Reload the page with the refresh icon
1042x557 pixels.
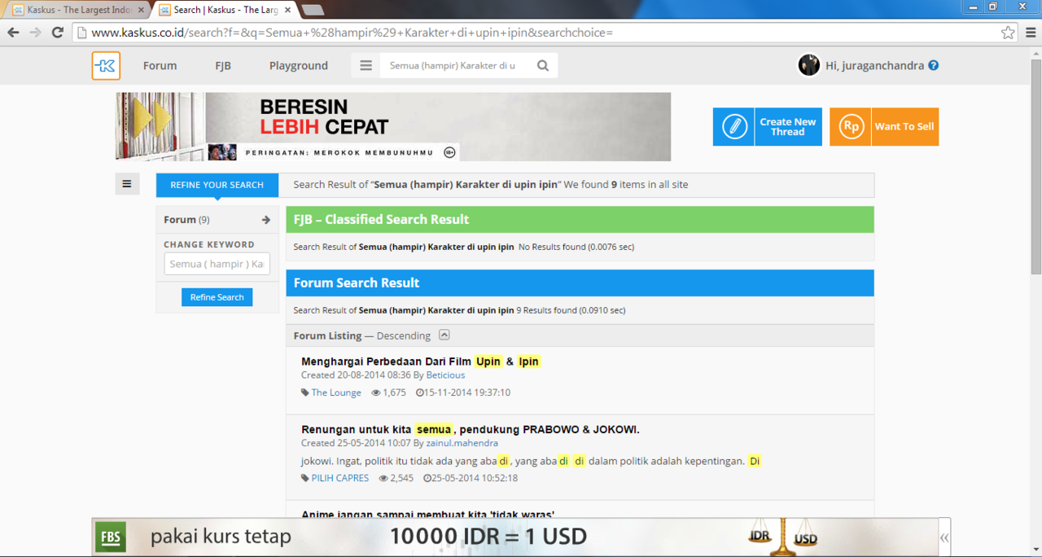58,33
